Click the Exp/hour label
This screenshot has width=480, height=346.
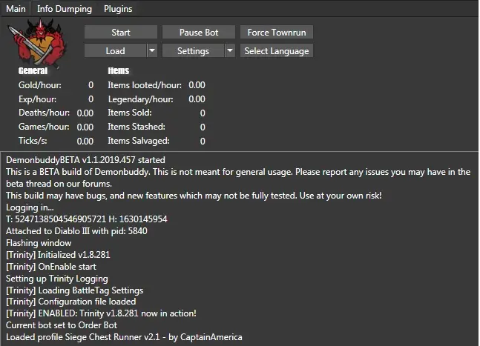click(x=37, y=99)
